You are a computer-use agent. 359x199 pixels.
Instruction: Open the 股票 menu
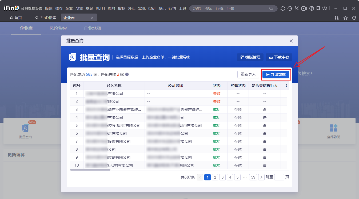point(49,9)
